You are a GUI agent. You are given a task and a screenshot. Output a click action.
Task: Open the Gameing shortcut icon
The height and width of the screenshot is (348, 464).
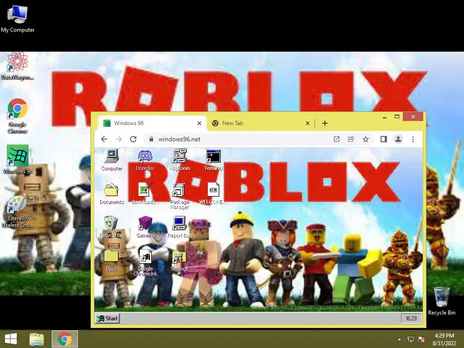(x=145, y=227)
